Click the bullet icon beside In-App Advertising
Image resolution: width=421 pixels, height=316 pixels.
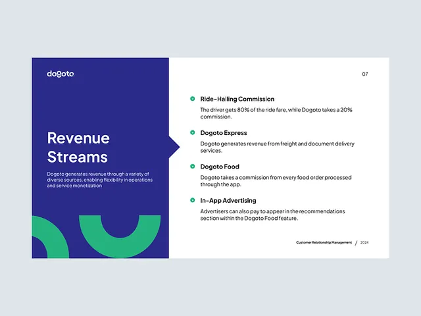(193, 200)
